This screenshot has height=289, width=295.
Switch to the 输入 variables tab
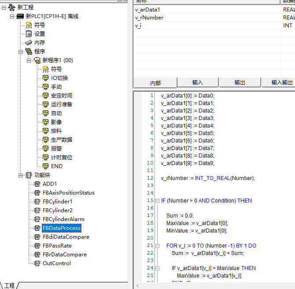198,83
